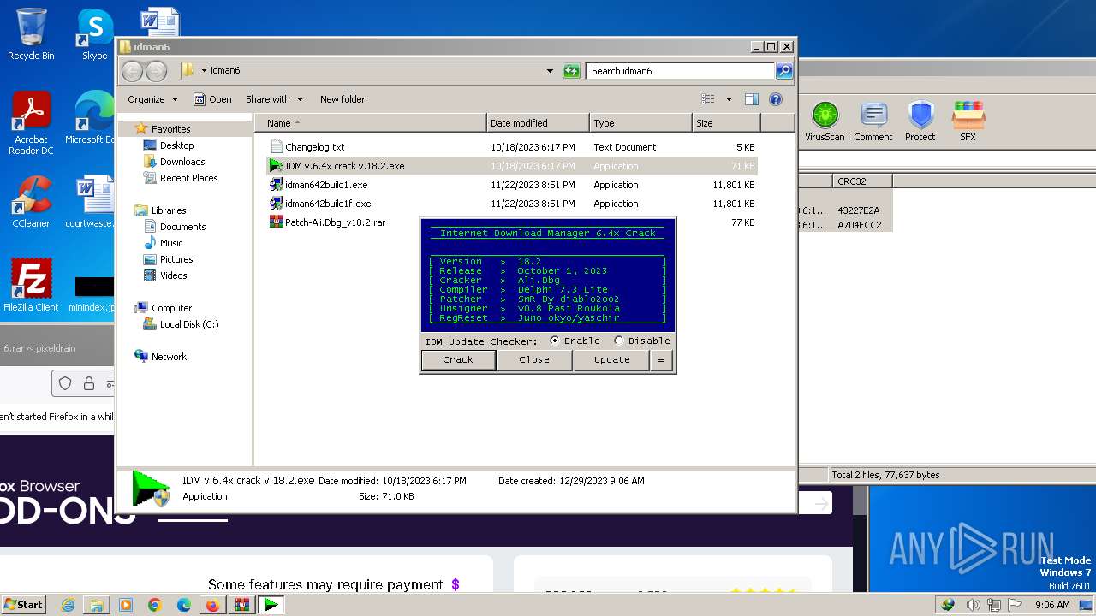
Task: Open Explorer help icon
Action: 776,99
